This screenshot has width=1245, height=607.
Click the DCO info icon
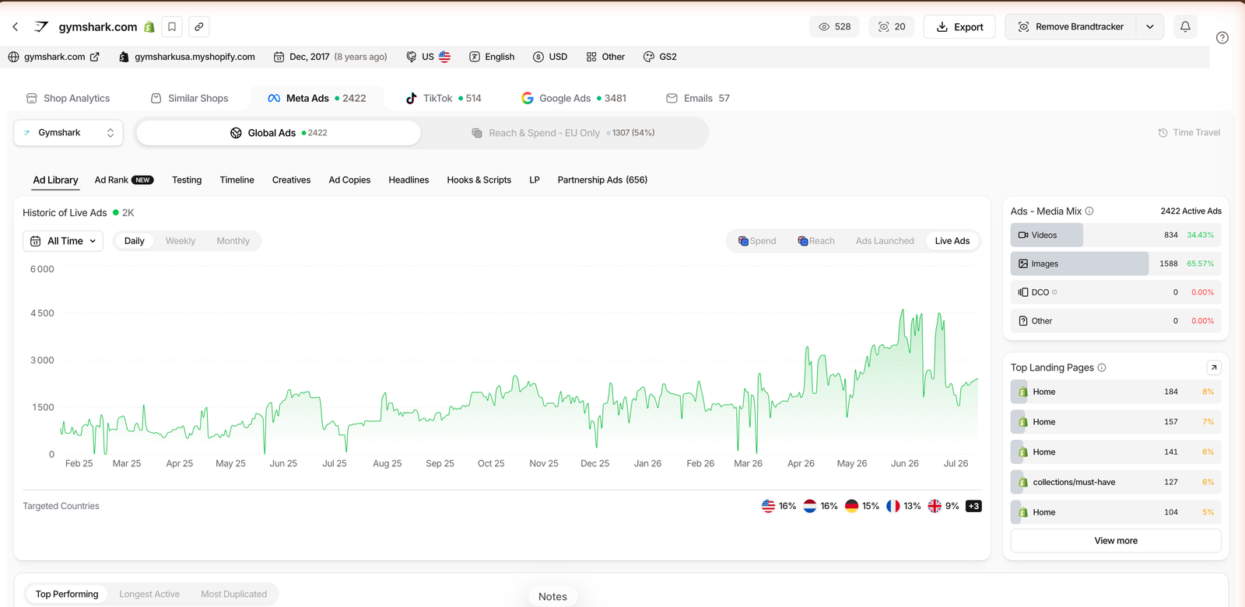(x=1055, y=293)
